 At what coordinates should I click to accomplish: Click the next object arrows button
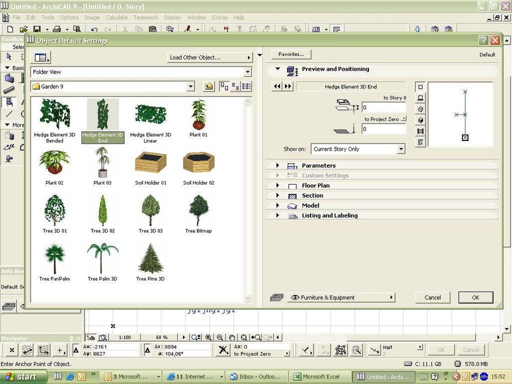click(x=288, y=87)
